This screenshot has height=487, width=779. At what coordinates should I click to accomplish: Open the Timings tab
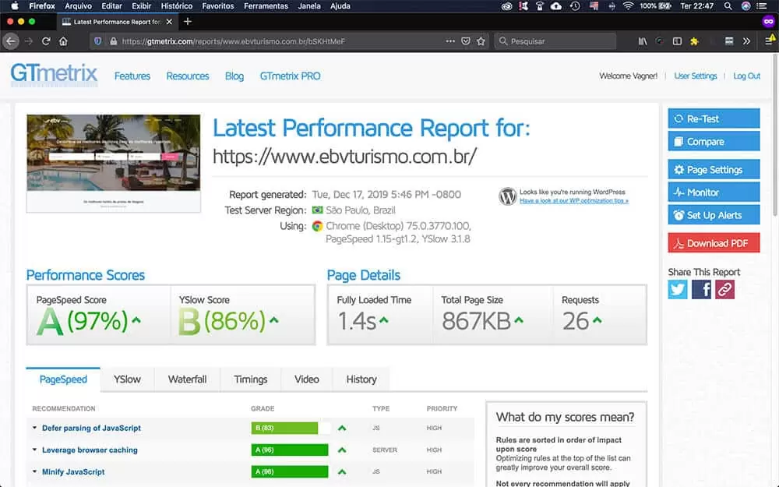pos(250,379)
